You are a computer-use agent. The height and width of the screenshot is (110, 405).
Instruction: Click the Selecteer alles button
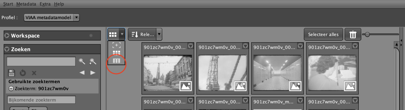pyautogui.click(x=323, y=34)
